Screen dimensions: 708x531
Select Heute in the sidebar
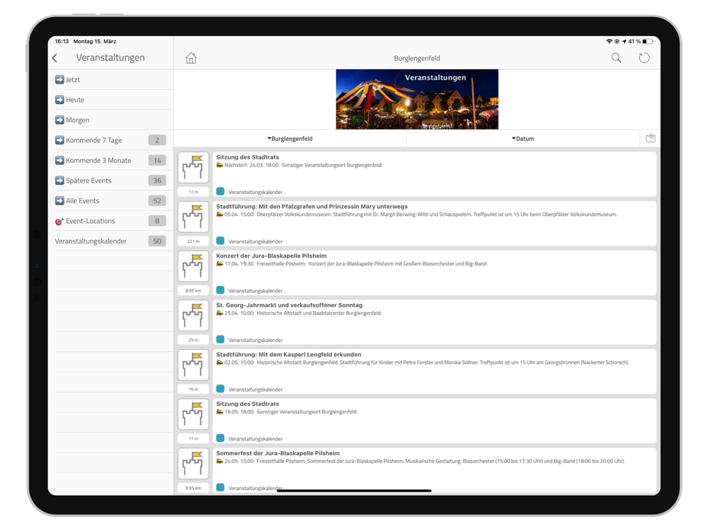[110, 100]
